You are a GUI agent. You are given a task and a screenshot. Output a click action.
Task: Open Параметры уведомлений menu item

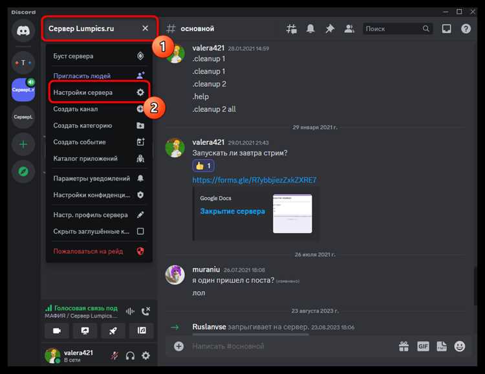[x=99, y=179]
